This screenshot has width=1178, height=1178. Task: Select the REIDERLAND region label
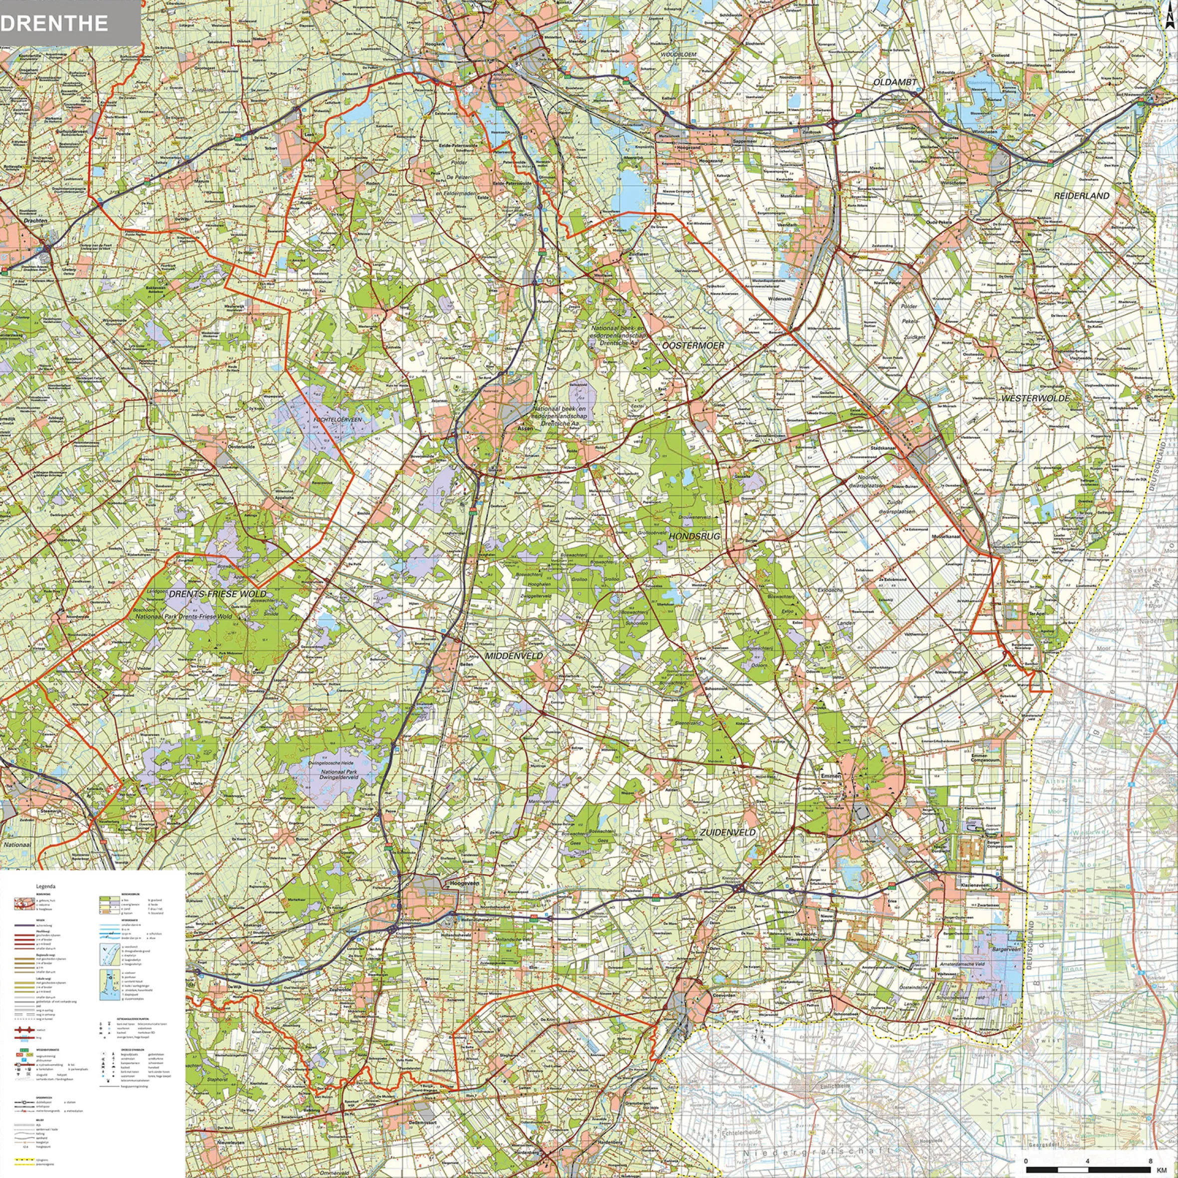[x=1082, y=196]
